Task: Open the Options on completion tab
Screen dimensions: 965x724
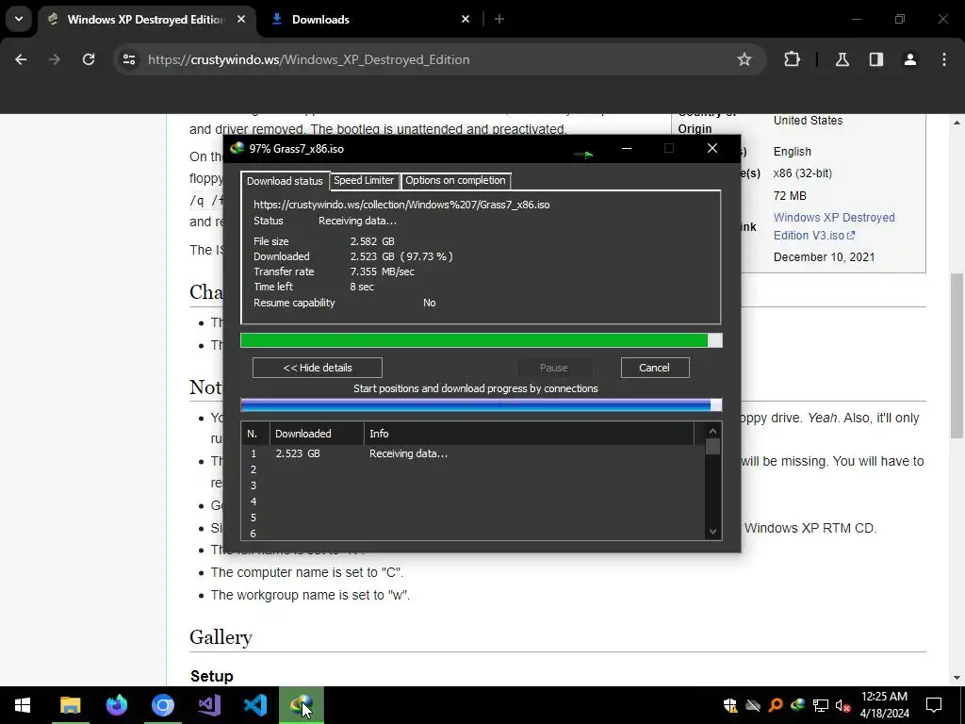Action: click(x=455, y=180)
